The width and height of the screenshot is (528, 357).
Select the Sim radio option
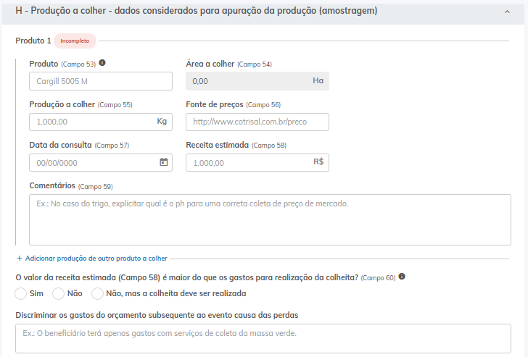[21, 293]
